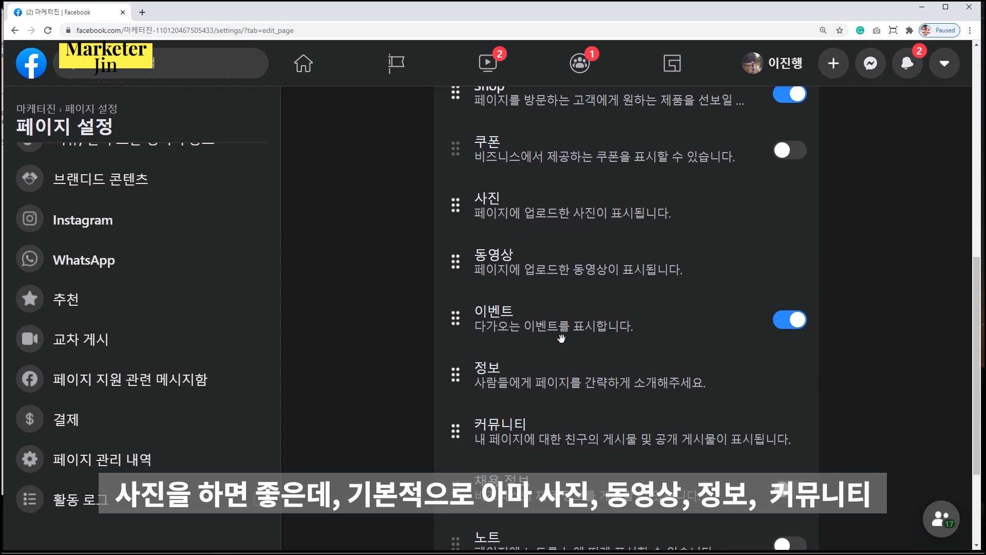The width and height of the screenshot is (986, 555).
Task: Open Chrome's three-dot menu
Action: (970, 30)
